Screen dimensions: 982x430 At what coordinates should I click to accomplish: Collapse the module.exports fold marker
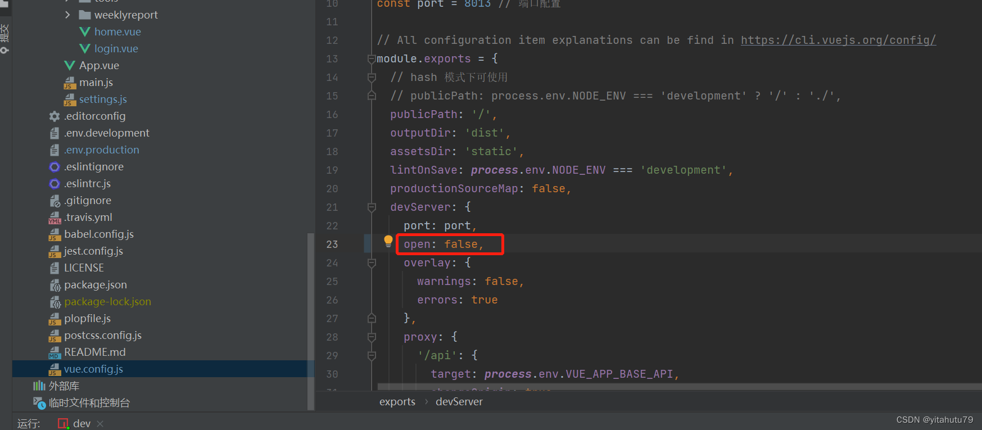point(372,59)
